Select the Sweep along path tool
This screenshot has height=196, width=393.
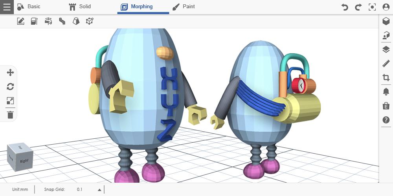62,21
